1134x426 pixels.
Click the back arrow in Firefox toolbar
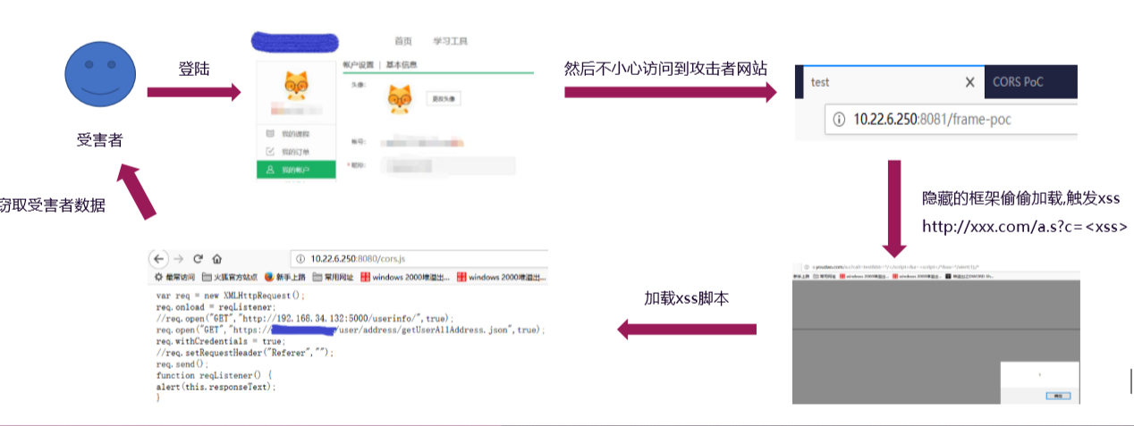[158, 259]
